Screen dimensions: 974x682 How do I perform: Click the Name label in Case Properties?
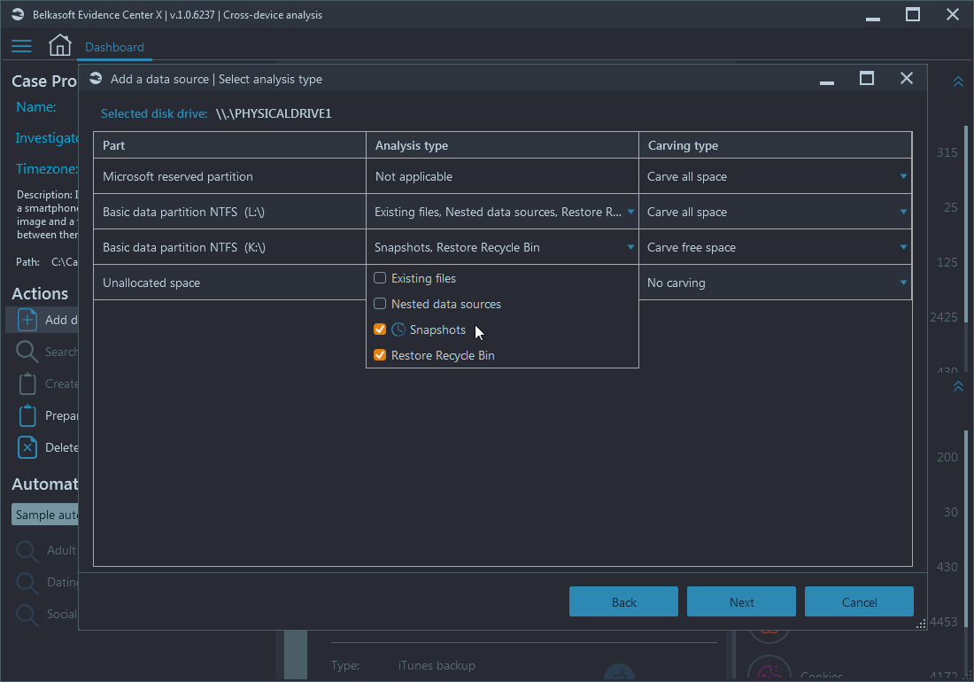tap(36, 107)
